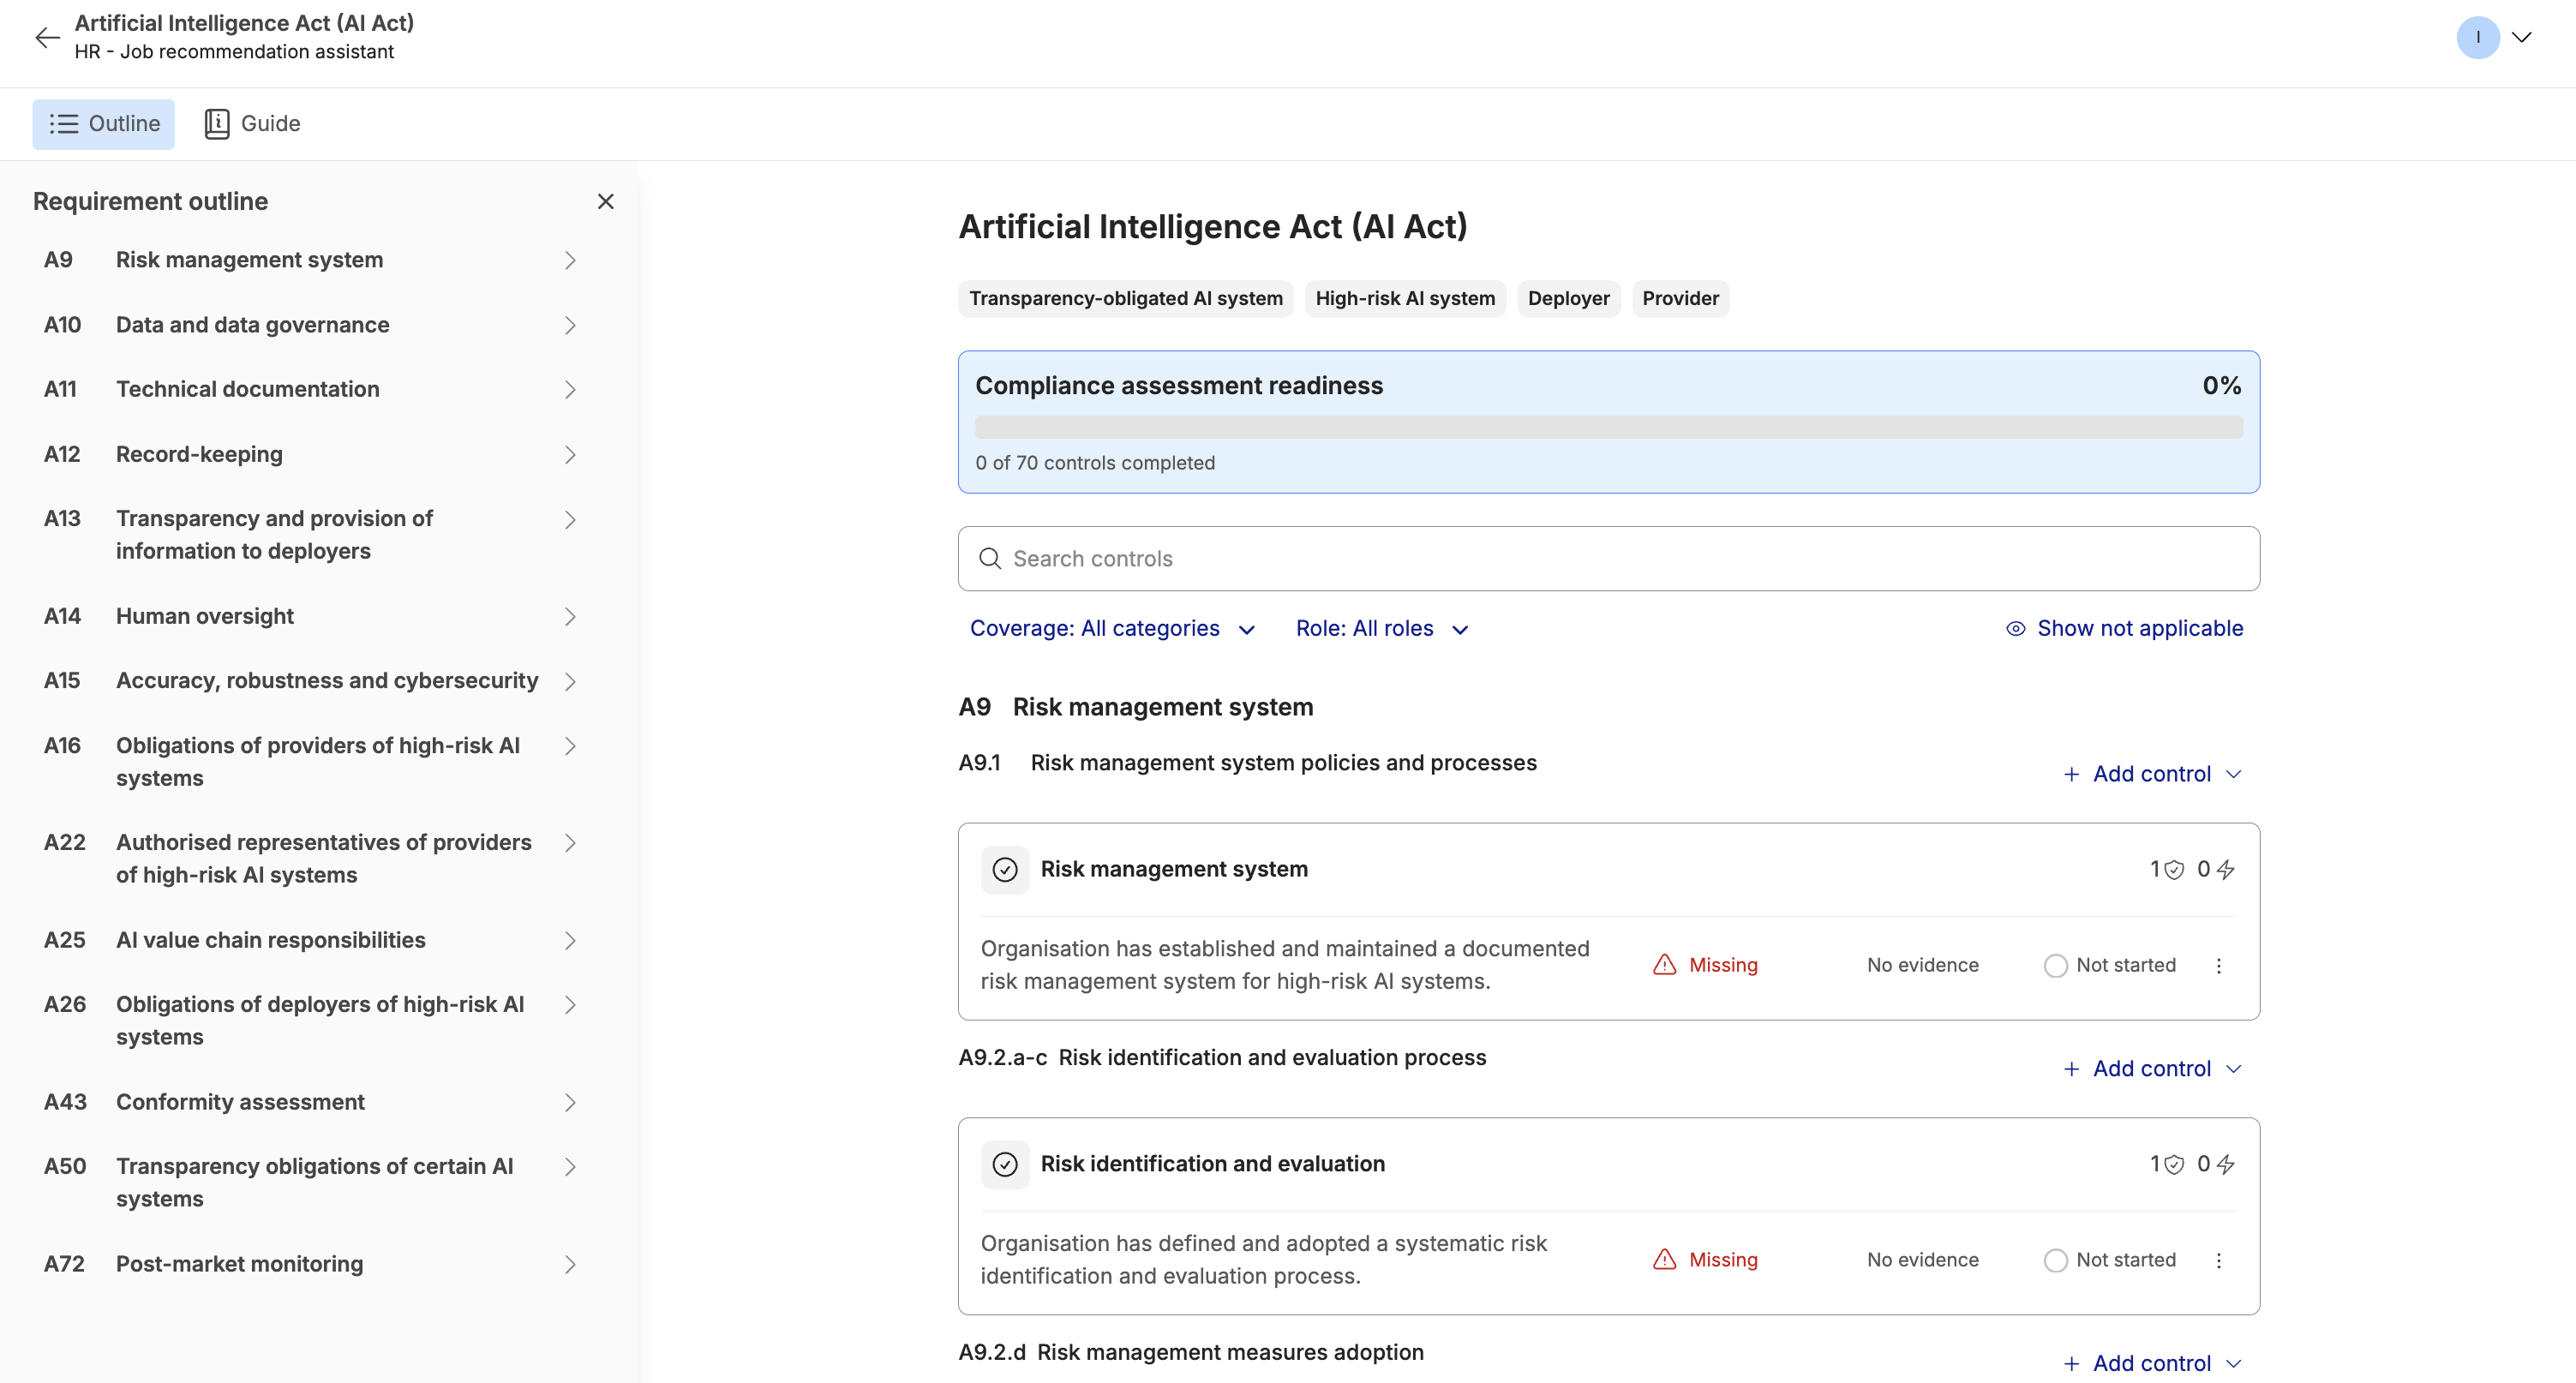Expand A14 Human oversight chevron
This screenshot has height=1383, width=2576.
click(x=570, y=617)
